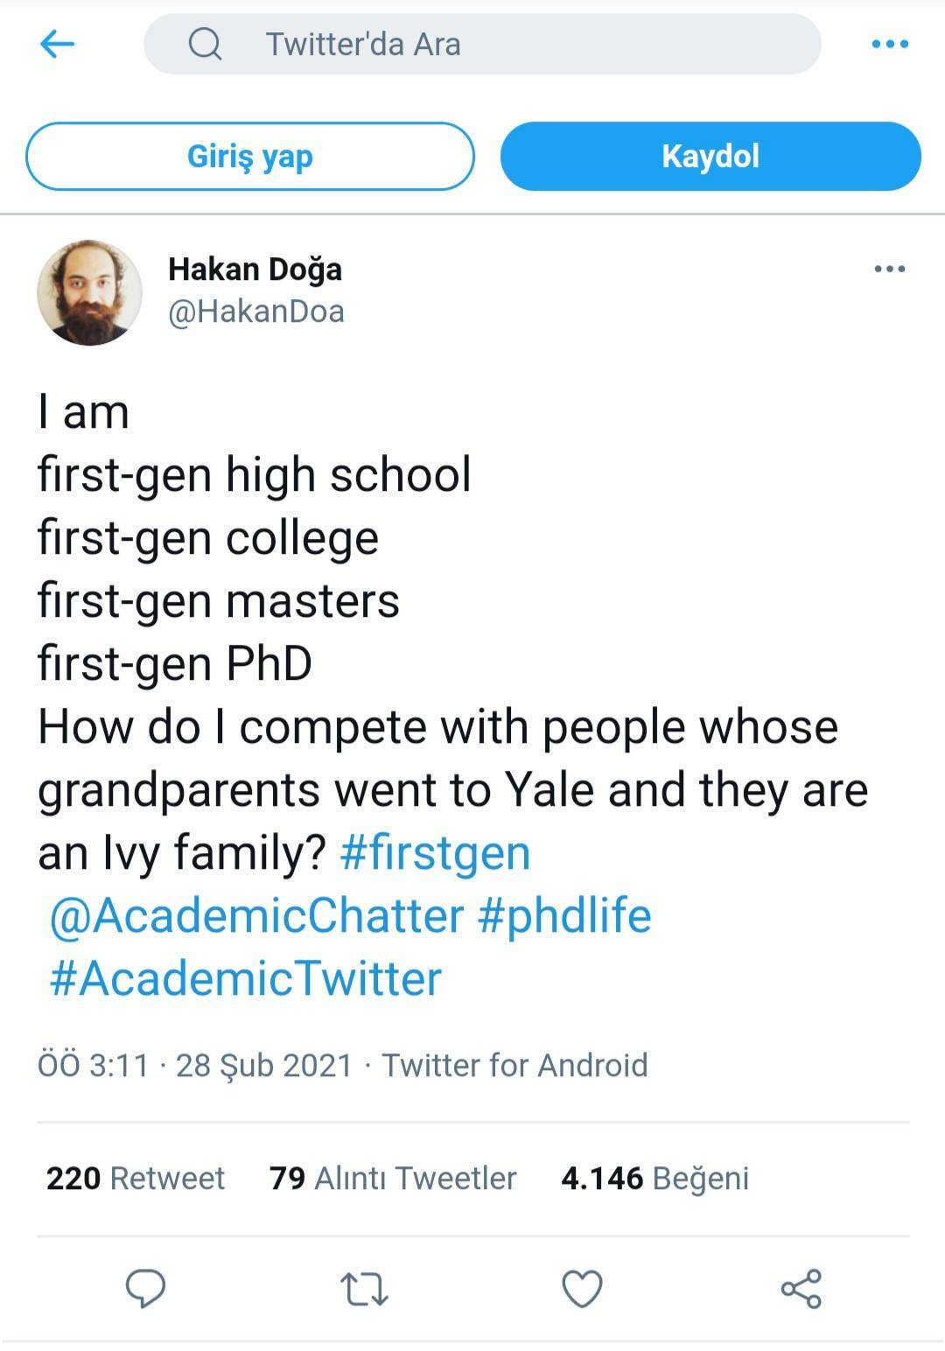Click the share icon
The width and height of the screenshot is (945, 1351).
point(801,1289)
